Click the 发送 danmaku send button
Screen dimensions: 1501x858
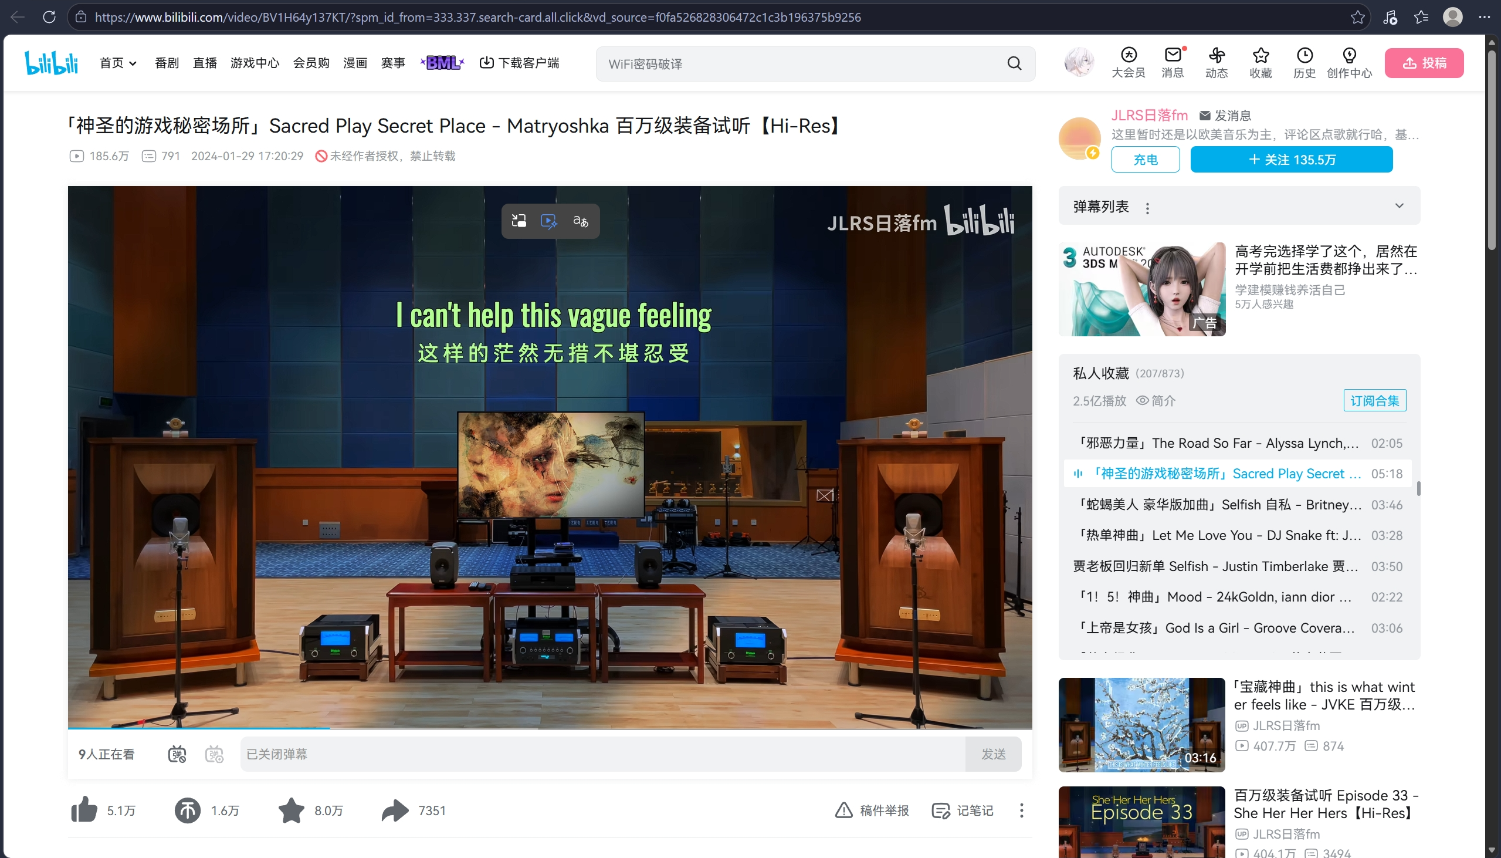993,754
